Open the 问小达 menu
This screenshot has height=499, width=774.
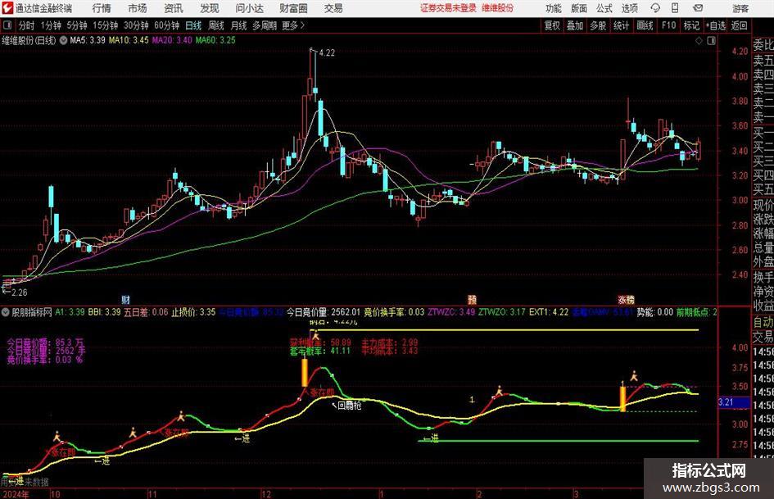[249, 8]
